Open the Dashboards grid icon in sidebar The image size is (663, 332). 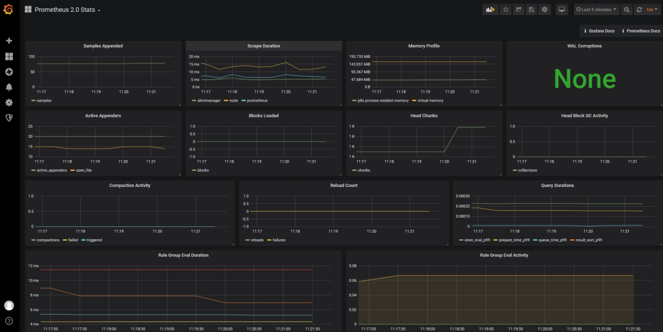click(9, 56)
